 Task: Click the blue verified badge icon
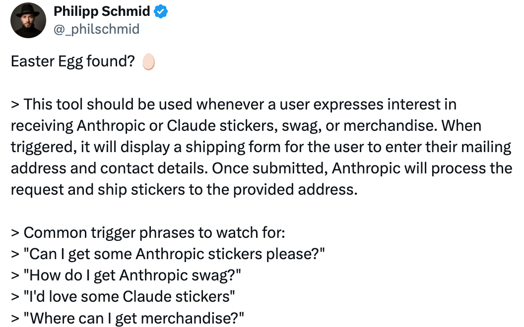(x=161, y=12)
